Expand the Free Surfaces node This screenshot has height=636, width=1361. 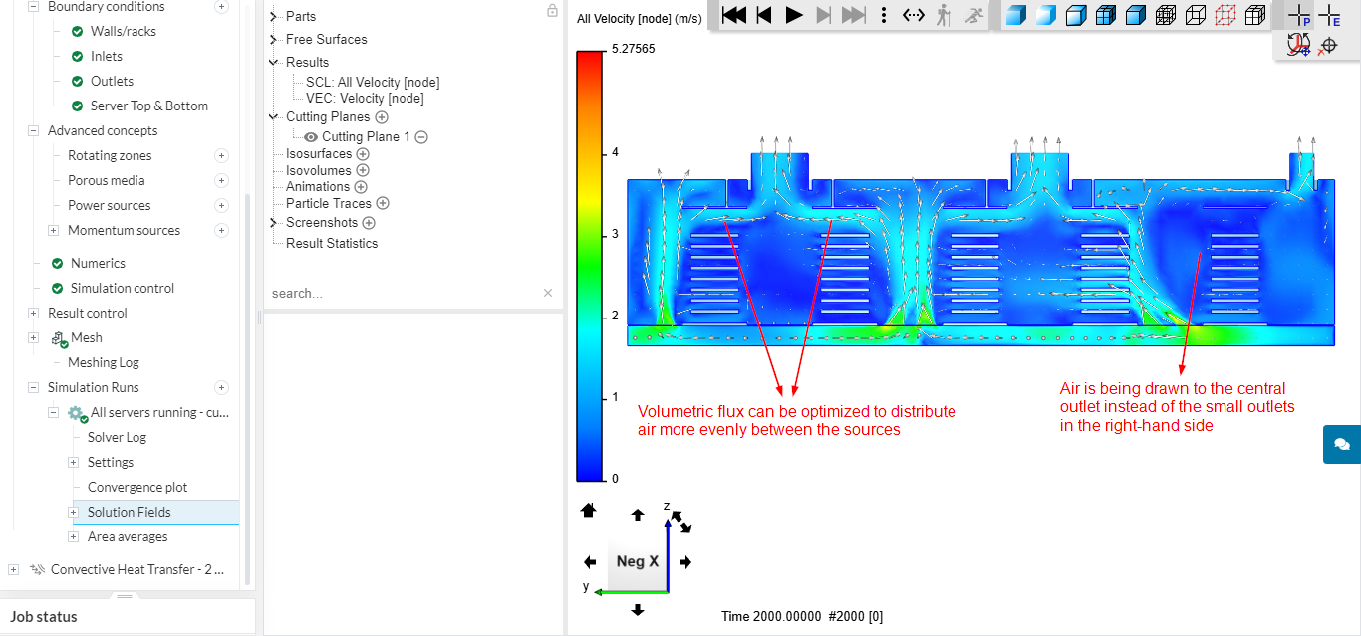274,39
